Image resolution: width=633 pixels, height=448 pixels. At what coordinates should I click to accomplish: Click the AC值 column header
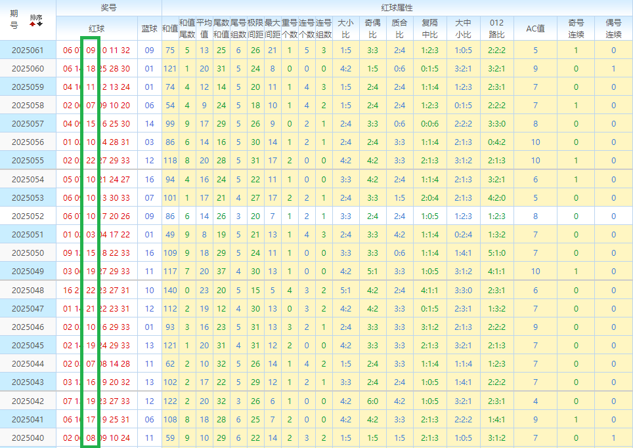pos(535,29)
